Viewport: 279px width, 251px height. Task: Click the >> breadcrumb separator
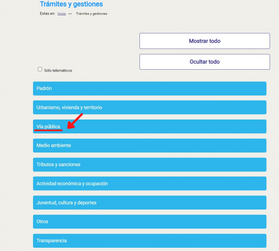tap(70, 14)
